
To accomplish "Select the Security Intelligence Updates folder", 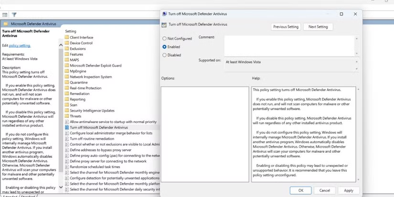I will 92,111.
